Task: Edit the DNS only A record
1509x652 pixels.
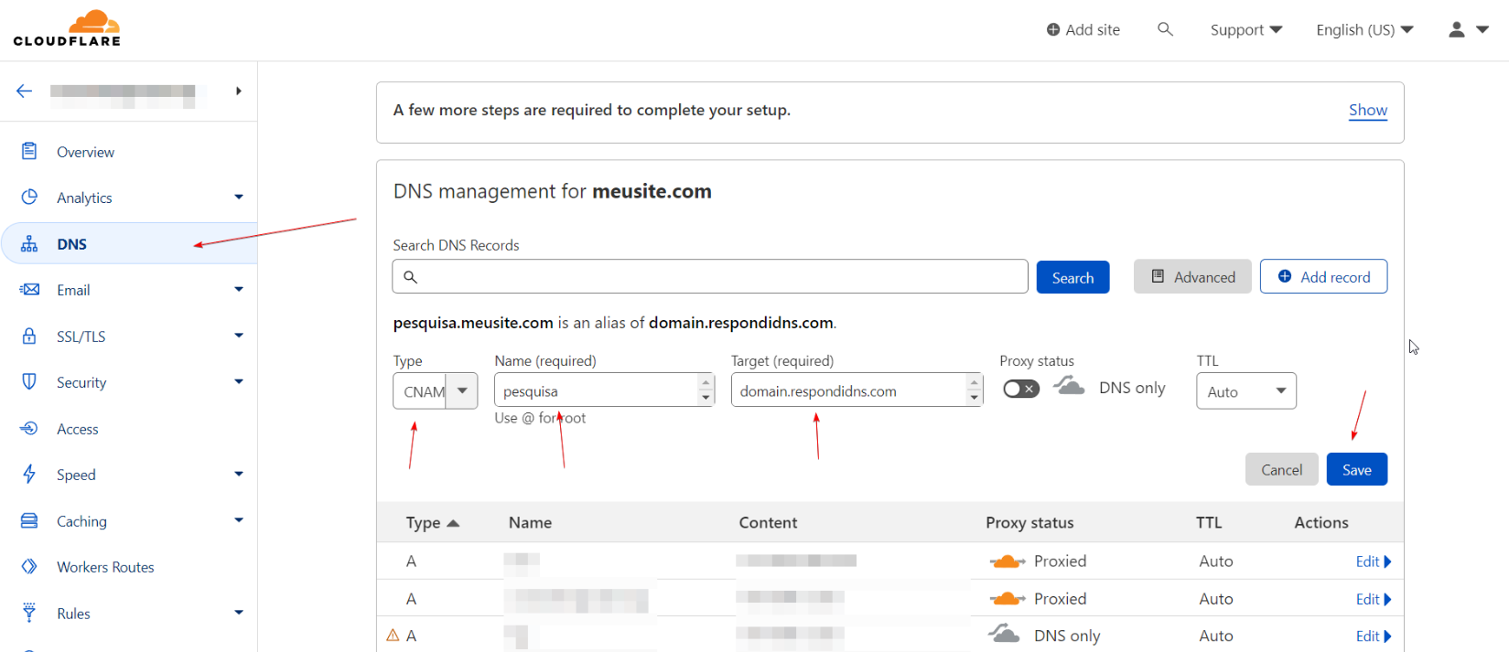Action: pos(1373,636)
